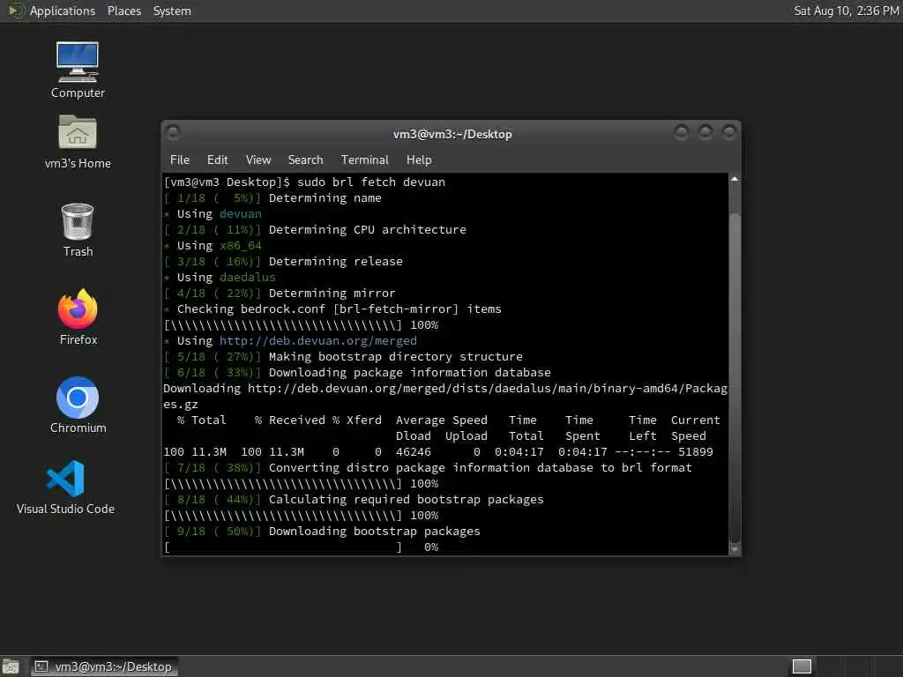Screen dimensions: 903x677
Task: Select the Trash desktop icon
Action: [x=78, y=230]
